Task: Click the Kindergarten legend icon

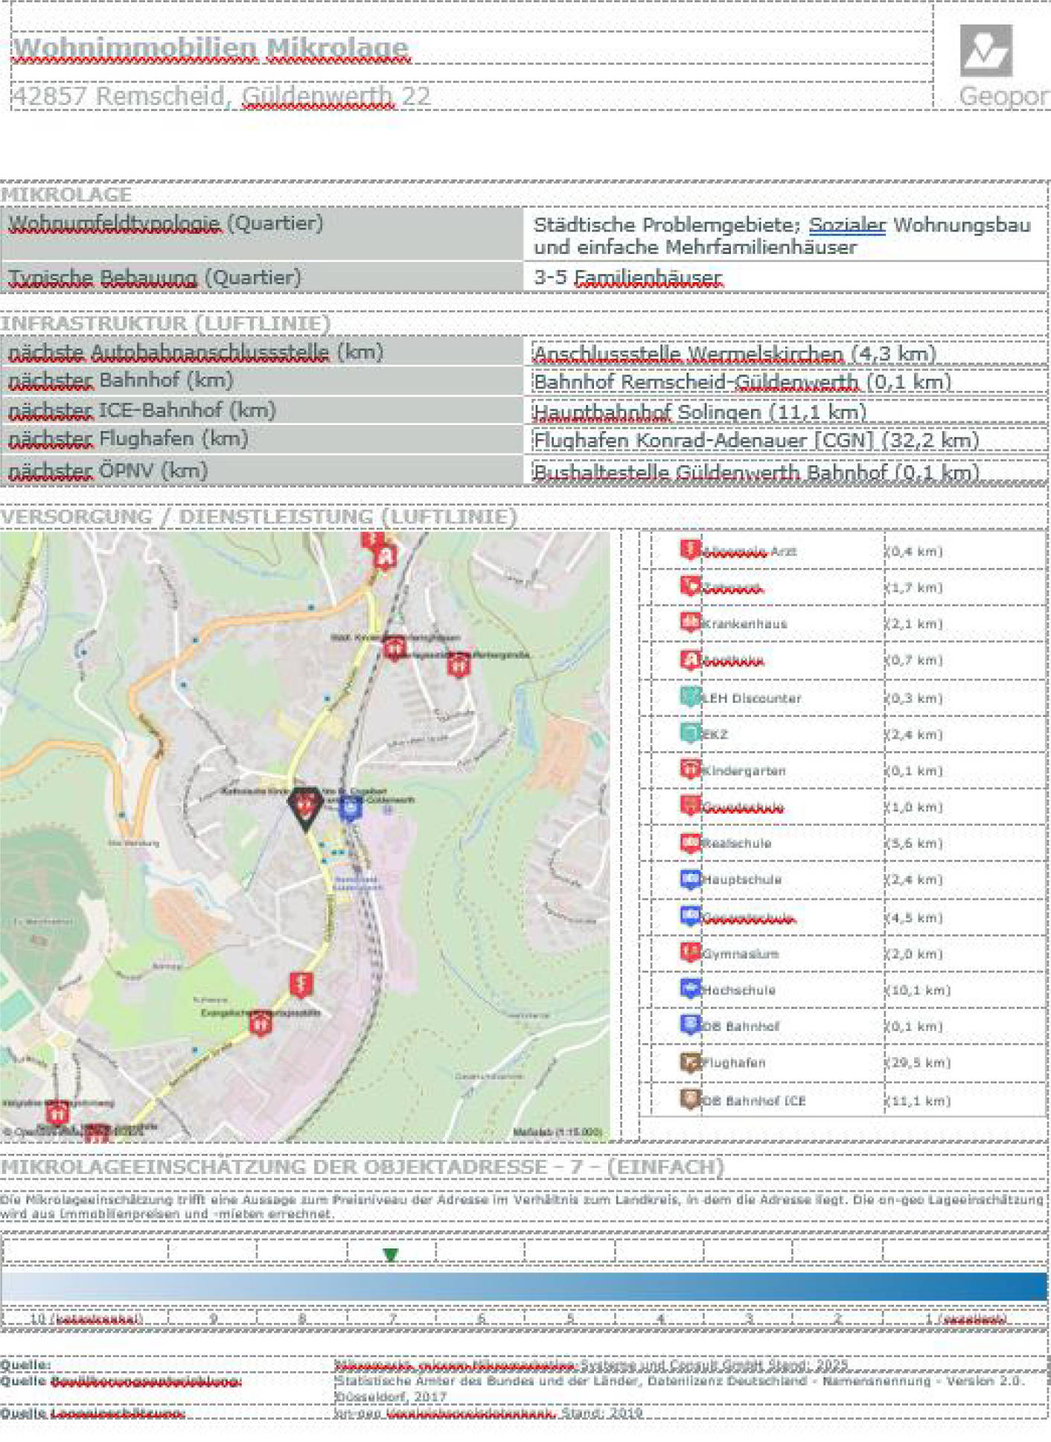Action: [690, 769]
